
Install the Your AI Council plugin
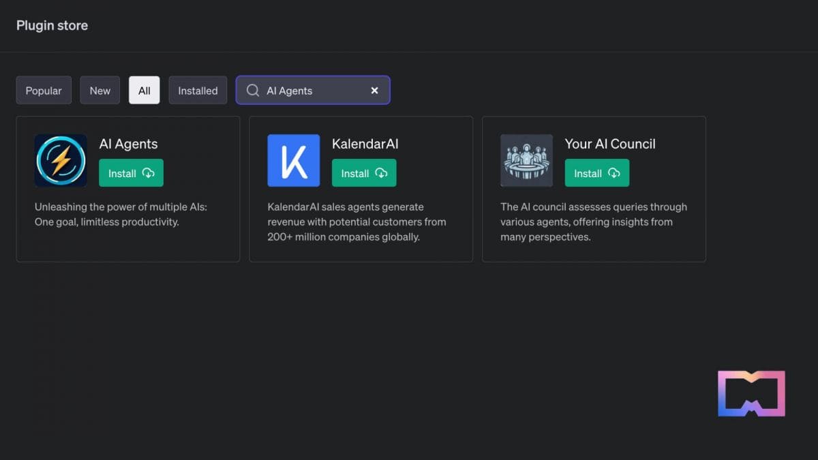596,173
